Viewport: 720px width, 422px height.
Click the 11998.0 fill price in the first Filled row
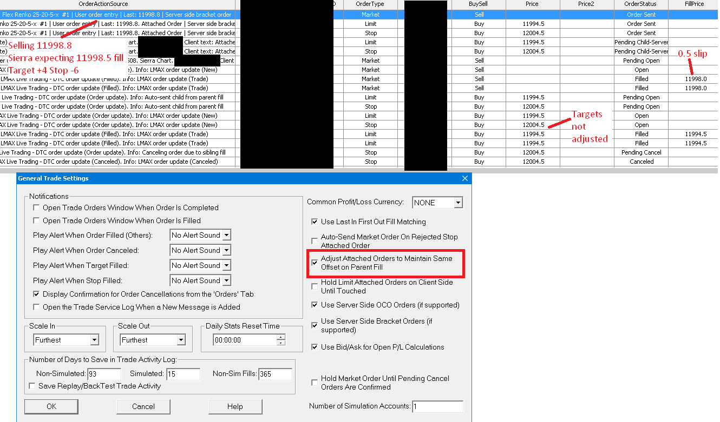pos(696,79)
